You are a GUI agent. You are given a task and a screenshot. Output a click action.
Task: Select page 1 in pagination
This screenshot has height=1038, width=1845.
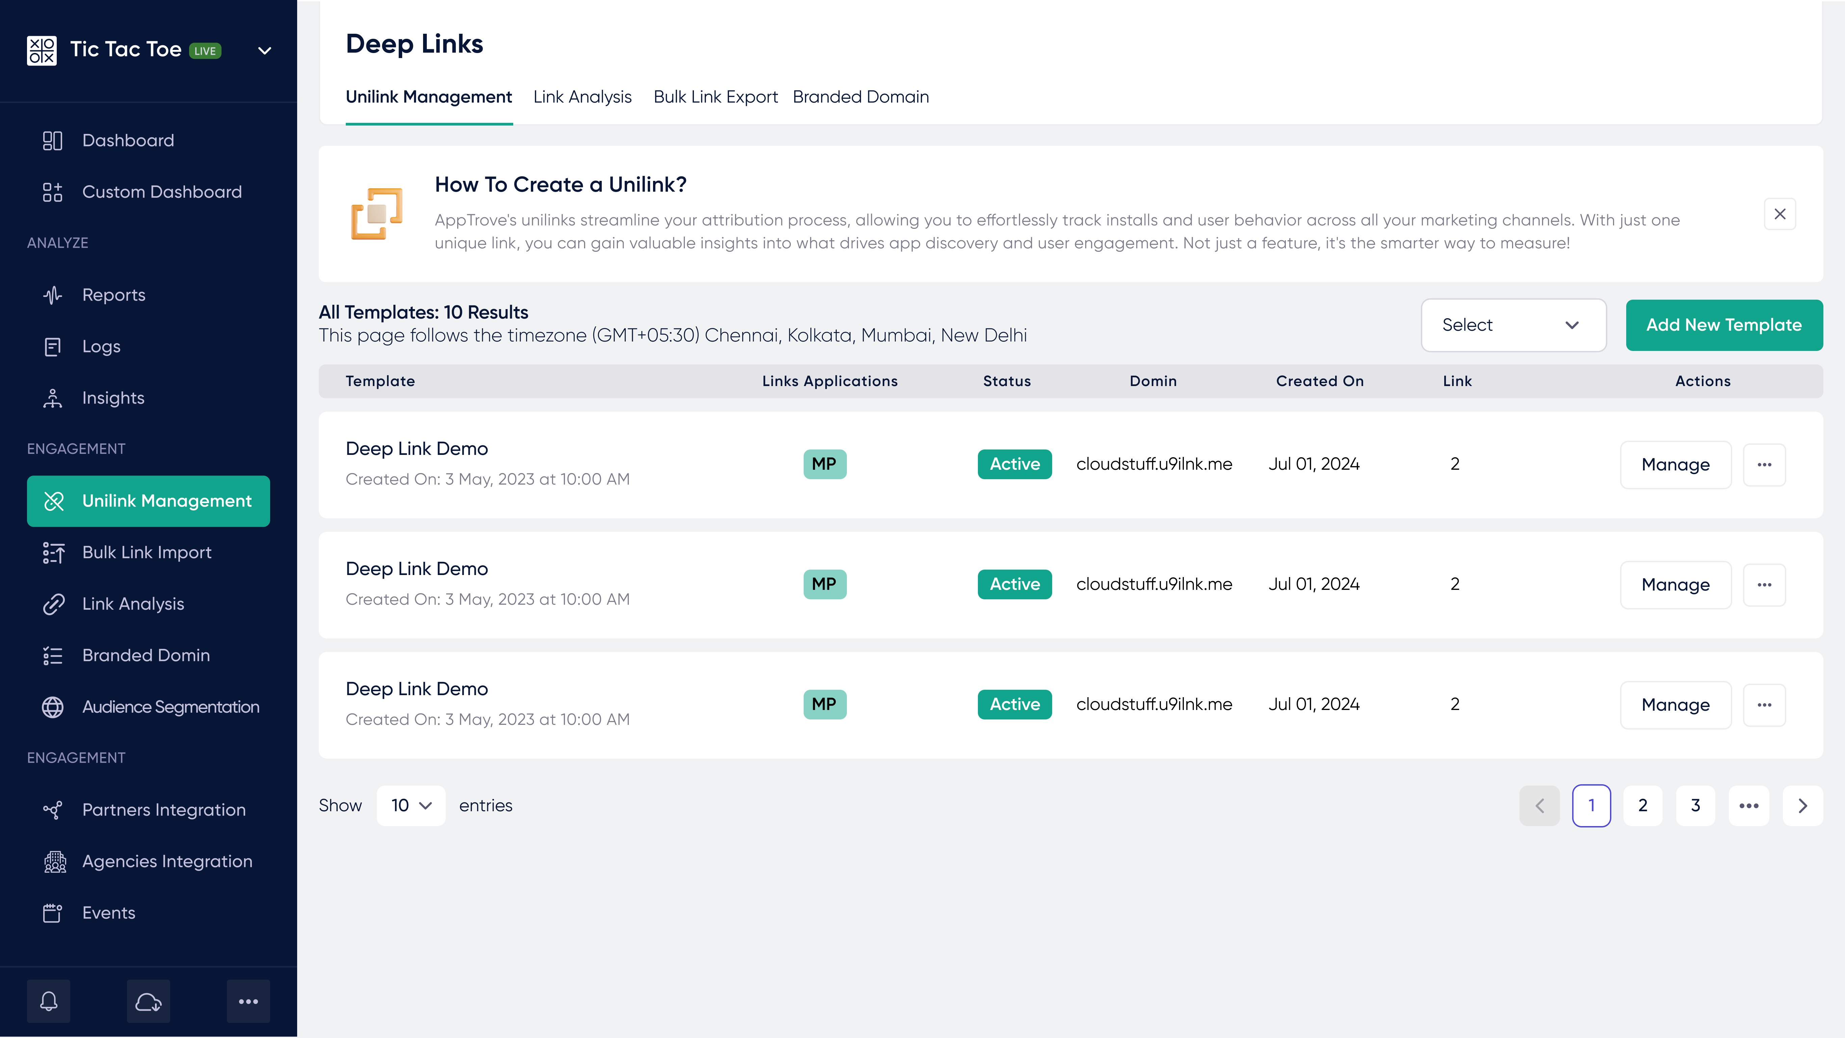coord(1591,806)
